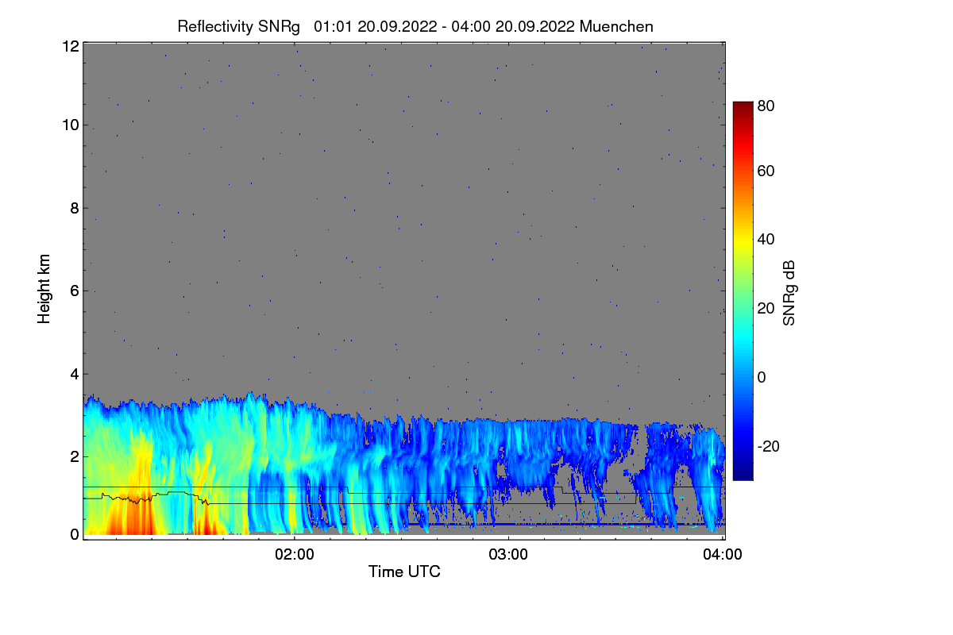Click the colorbar value 20

pyautogui.click(x=766, y=309)
